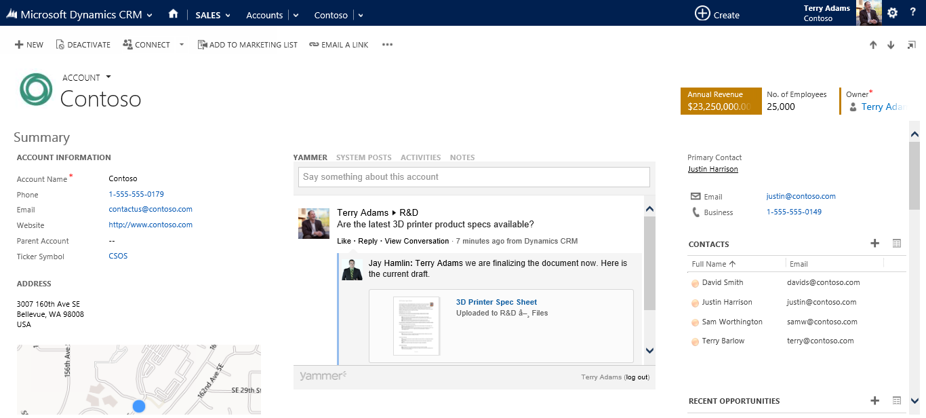
Task: Open the 3D Printer Spec Sheet link
Action: click(x=496, y=302)
